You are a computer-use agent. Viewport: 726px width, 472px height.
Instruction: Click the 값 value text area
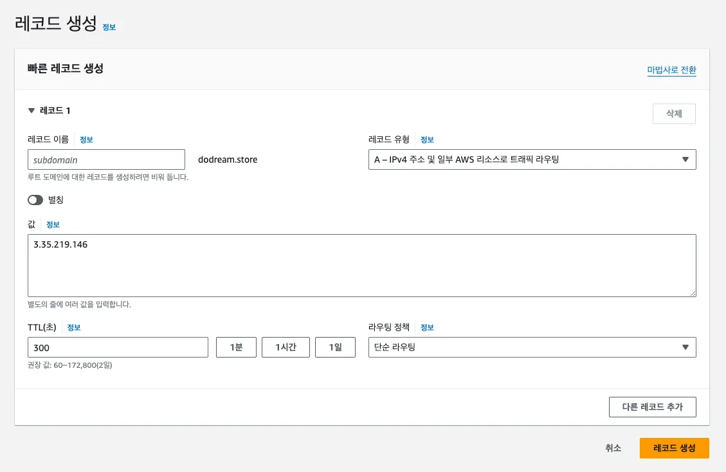click(x=361, y=266)
